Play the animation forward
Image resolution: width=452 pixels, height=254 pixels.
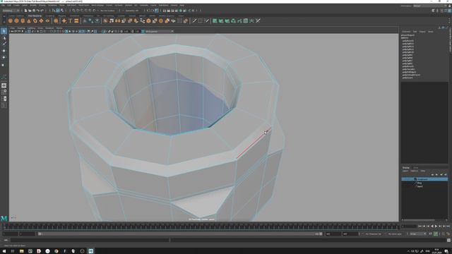coord(436,226)
